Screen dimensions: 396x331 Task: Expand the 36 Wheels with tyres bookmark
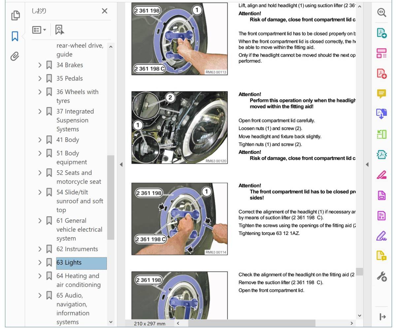[40, 92]
